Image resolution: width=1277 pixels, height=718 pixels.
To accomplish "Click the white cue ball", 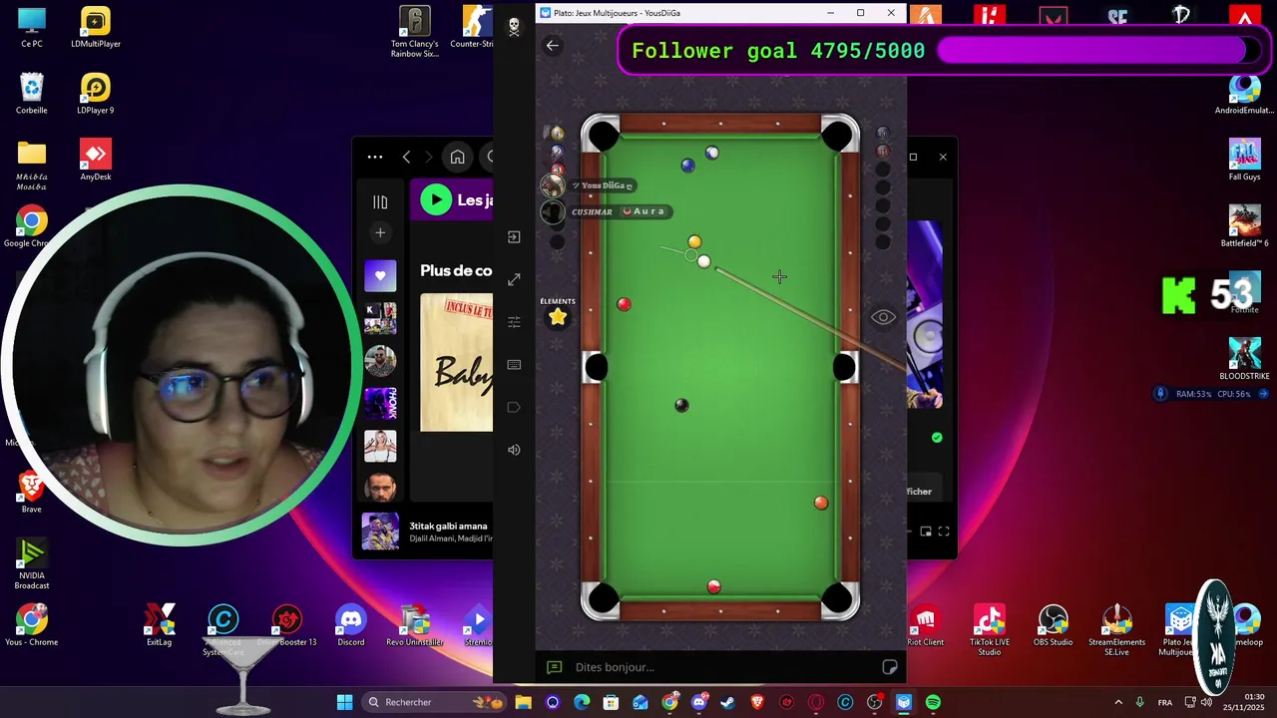I will pyautogui.click(x=703, y=261).
